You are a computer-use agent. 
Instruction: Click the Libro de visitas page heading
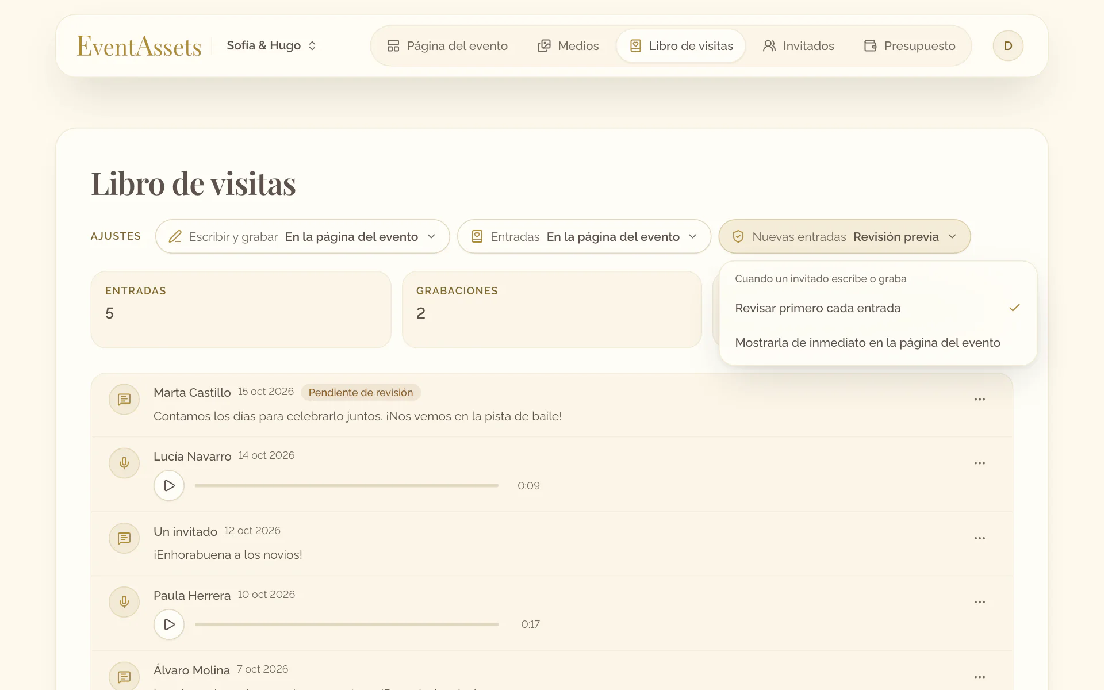(193, 184)
